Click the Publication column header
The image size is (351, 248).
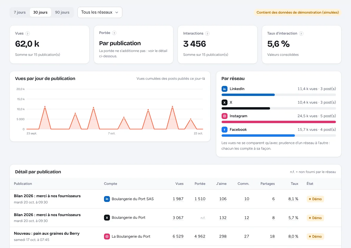click(x=23, y=184)
